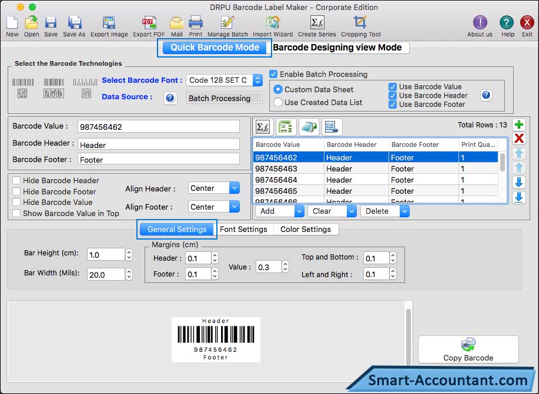The width and height of the screenshot is (539, 394).
Task: Check Hide Barcode Footer
Action: pos(16,191)
